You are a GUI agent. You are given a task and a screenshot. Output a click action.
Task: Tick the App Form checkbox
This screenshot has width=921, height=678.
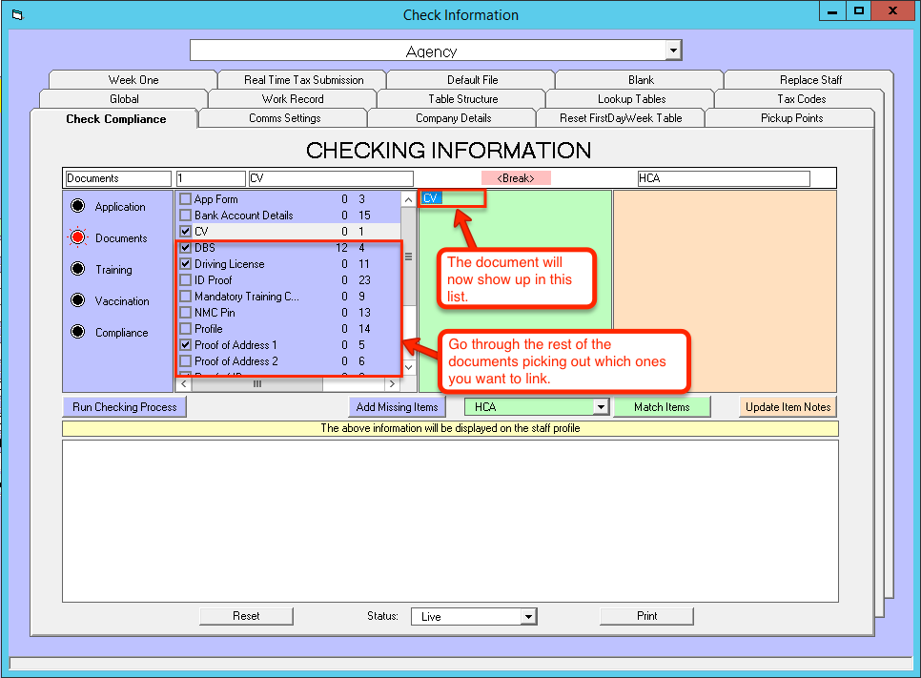[186, 199]
